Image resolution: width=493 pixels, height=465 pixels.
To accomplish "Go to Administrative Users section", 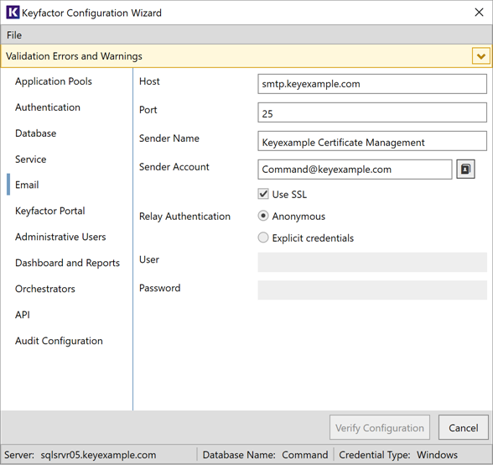I will [60, 237].
